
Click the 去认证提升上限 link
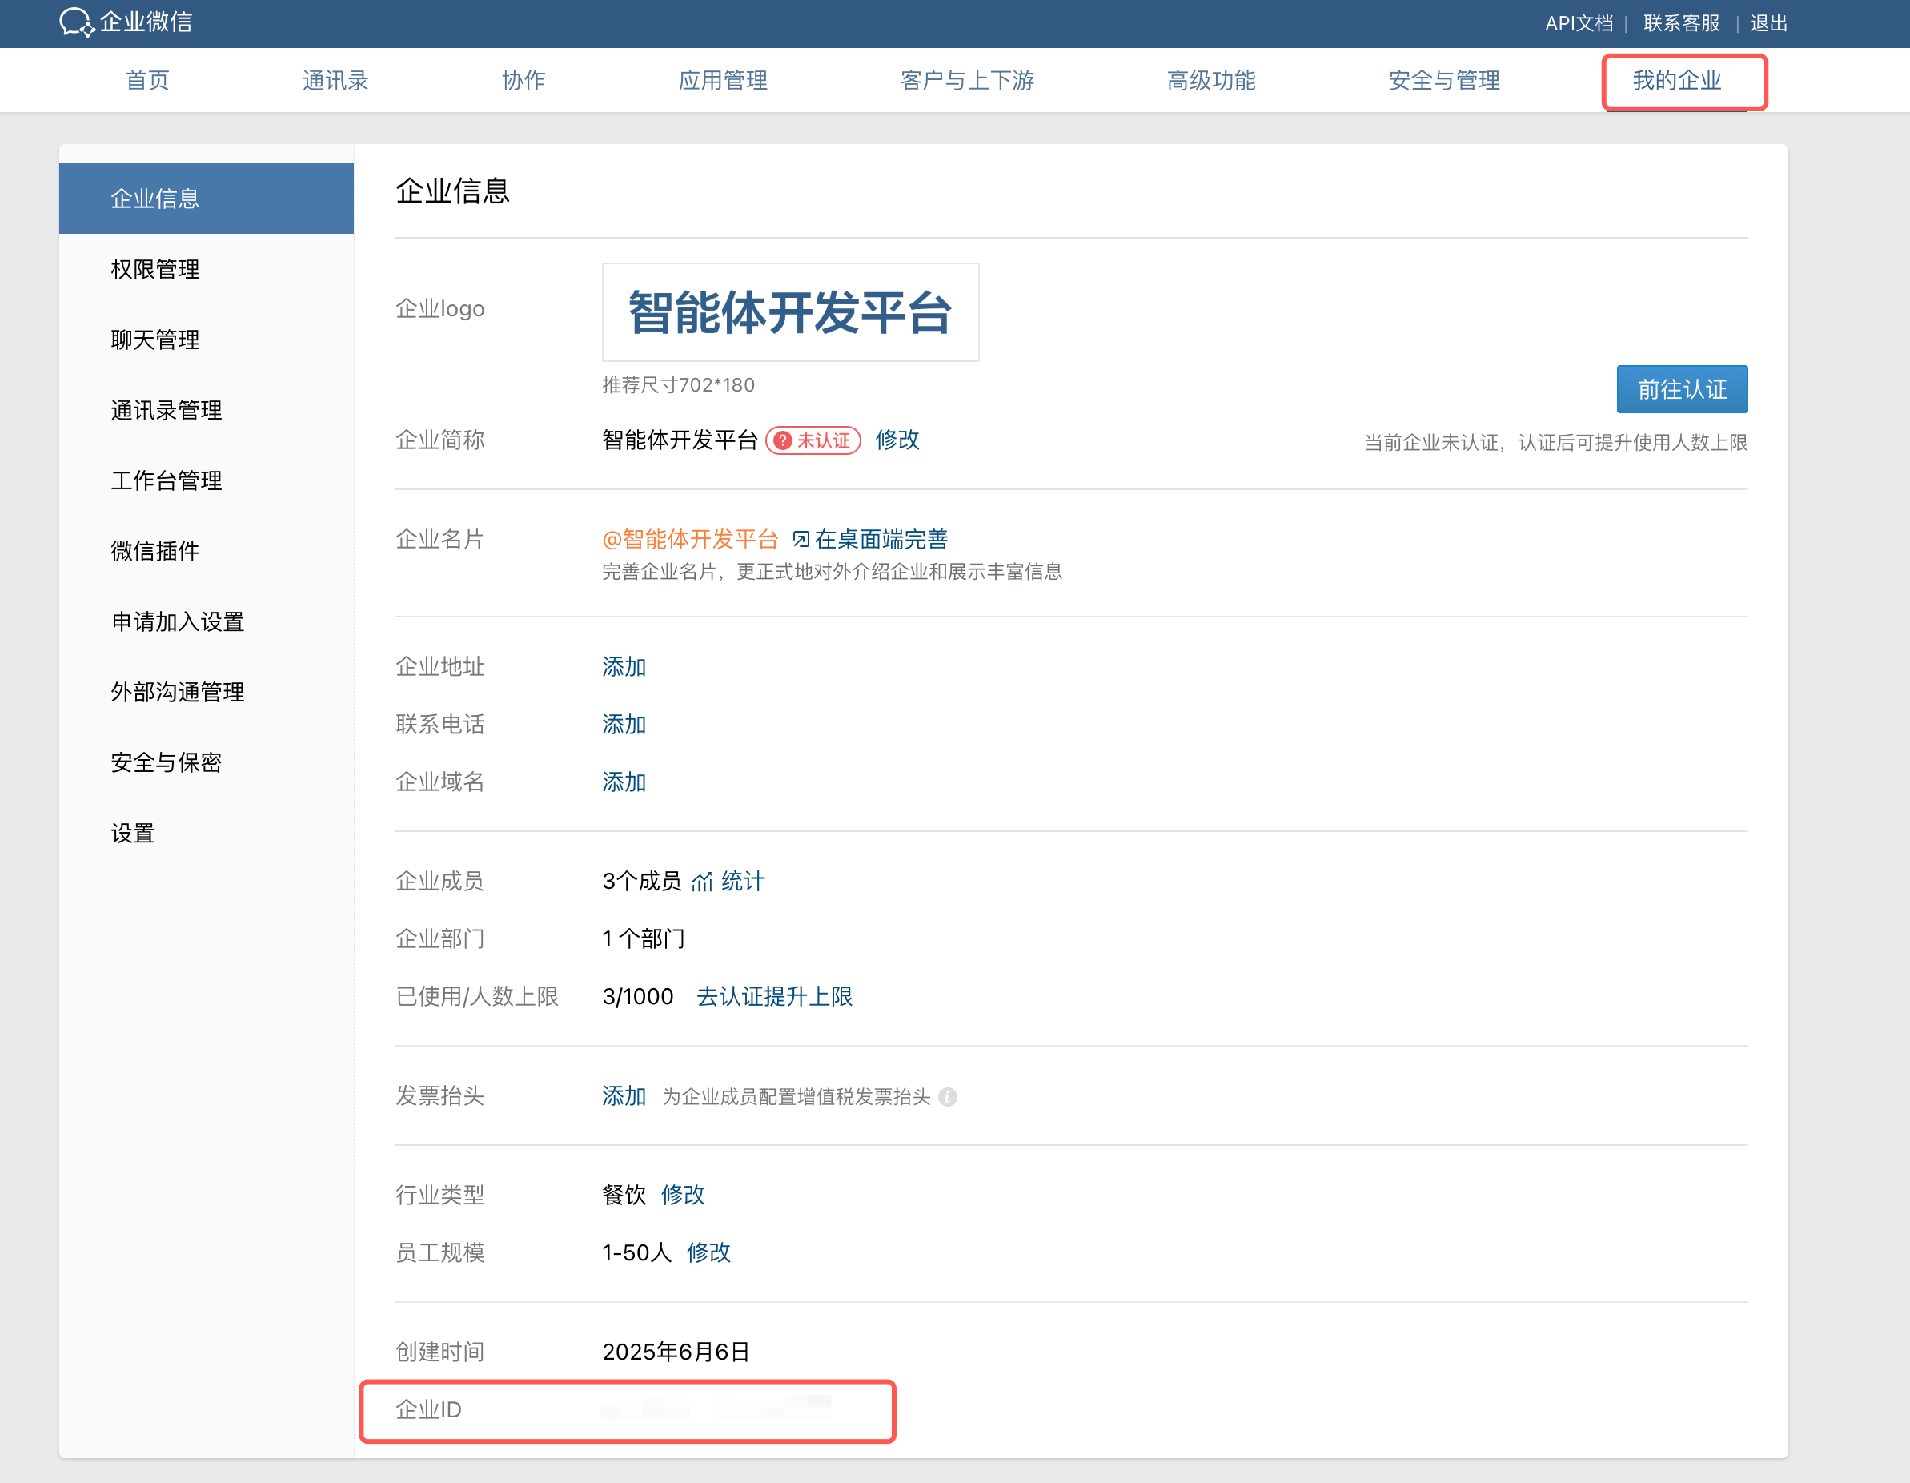pyautogui.click(x=774, y=997)
